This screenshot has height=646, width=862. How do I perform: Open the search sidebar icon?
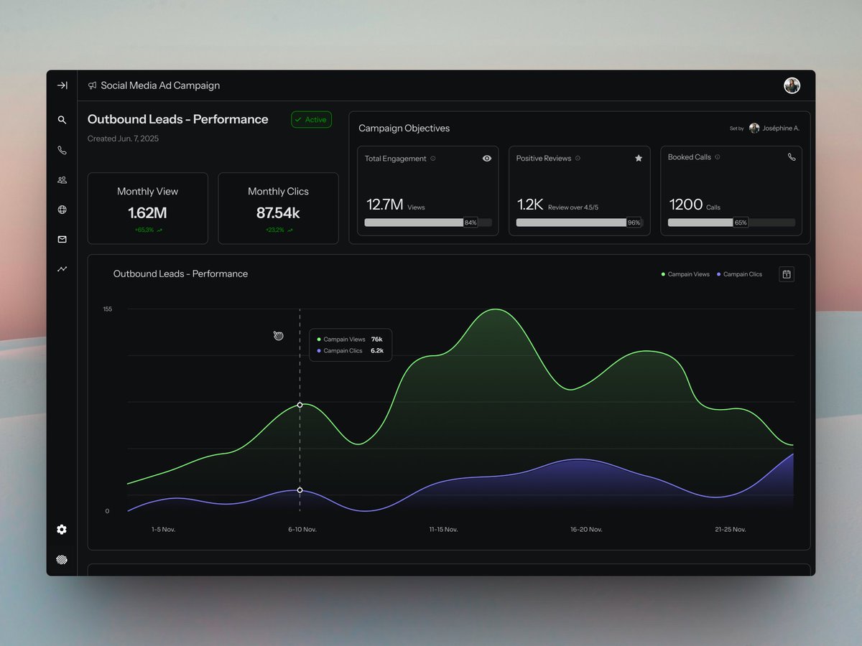(x=62, y=120)
